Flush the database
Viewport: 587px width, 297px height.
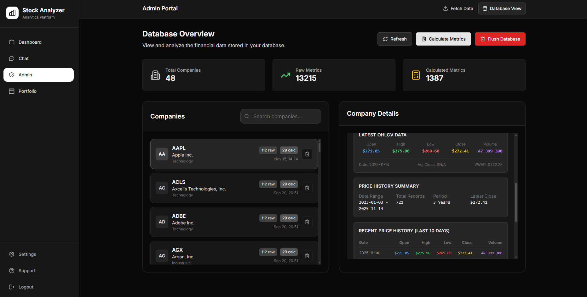(x=500, y=39)
